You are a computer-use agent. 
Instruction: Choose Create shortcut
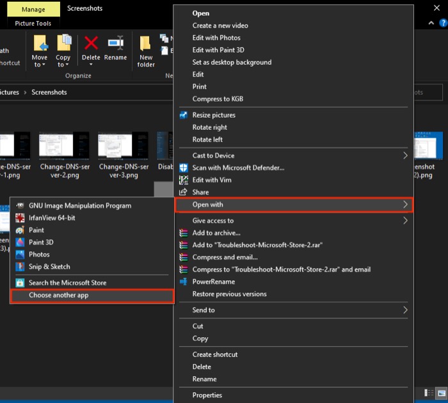(293, 355)
